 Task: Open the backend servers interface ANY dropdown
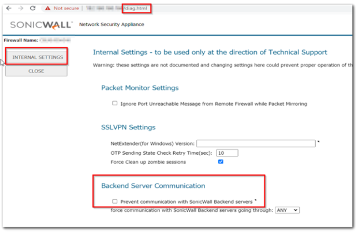coord(287,210)
